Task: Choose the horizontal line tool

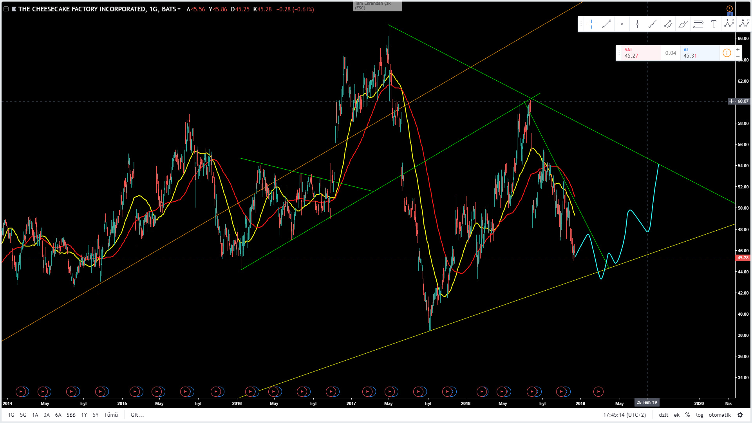Action: [x=622, y=24]
